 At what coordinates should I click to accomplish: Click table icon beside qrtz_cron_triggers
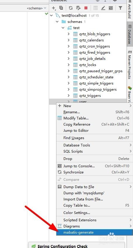(75, 46)
